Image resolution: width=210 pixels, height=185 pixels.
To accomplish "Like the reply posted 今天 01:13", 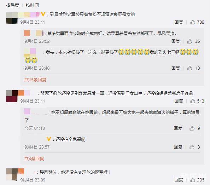I will (192, 128).
